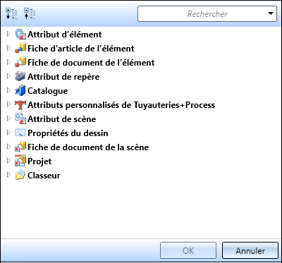Select the Attribut d'élément gear icon
282x263 pixels.
pyautogui.click(x=20, y=35)
